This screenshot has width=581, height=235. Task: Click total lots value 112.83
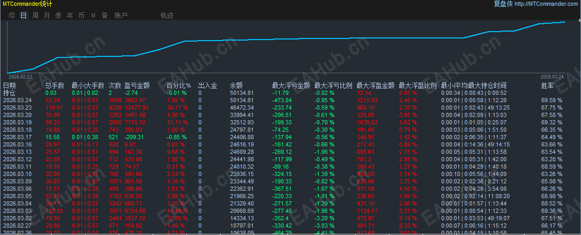pos(55,211)
